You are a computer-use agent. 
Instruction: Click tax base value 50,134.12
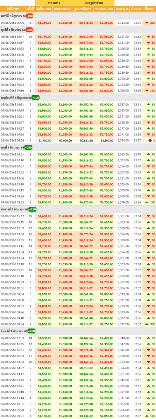pyautogui.click(x=86, y=416)
